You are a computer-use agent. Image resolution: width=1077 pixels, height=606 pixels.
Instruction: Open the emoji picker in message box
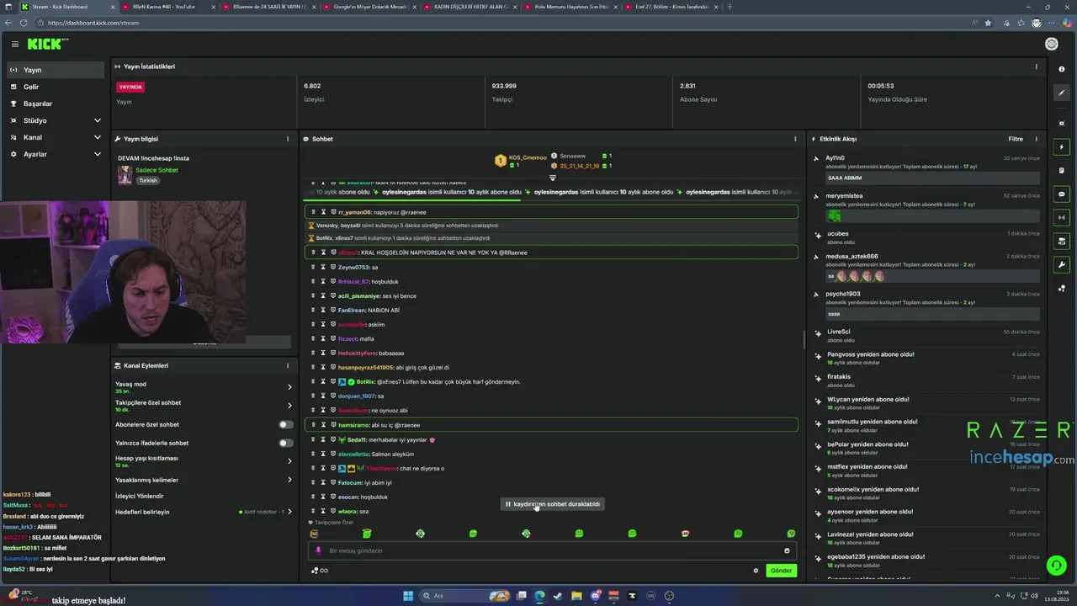pyautogui.click(x=787, y=550)
